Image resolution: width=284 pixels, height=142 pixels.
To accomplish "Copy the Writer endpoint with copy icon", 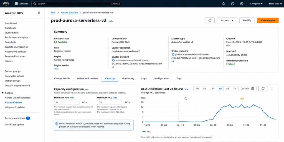I will 173,54.
